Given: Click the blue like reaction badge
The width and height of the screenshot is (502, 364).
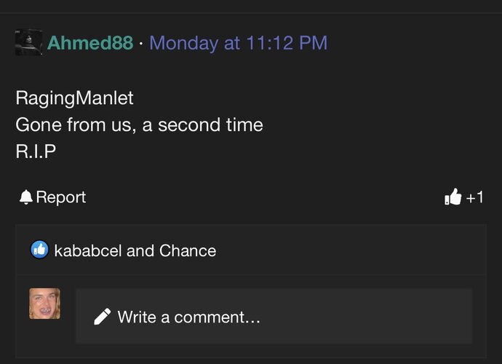Looking at the screenshot, I should pyautogui.click(x=39, y=250).
